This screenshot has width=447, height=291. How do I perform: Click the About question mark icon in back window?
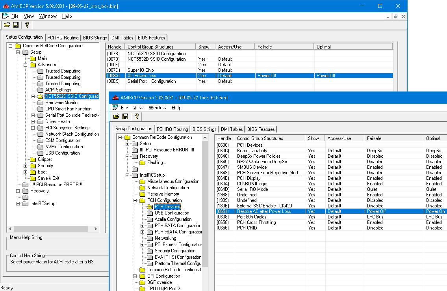pos(27,25)
